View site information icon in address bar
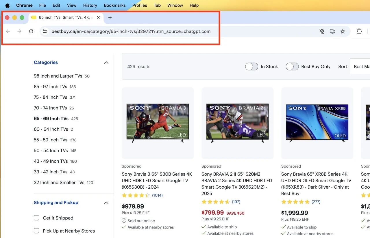370x238 pixels. [45, 31]
